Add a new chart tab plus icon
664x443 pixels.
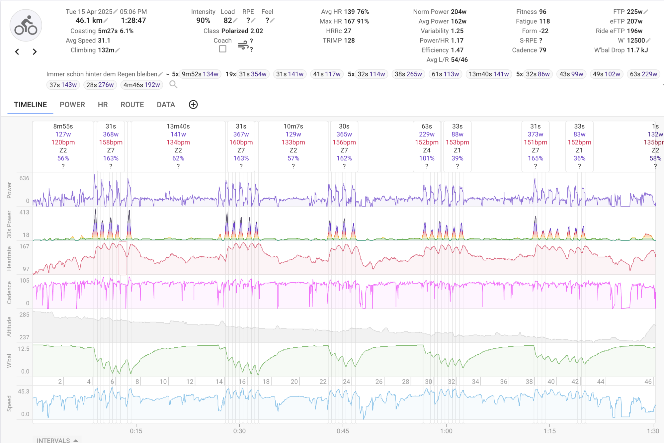[193, 105]
